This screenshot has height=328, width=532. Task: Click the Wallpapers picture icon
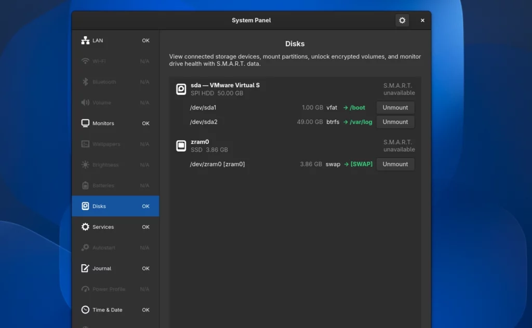point(85,144)
